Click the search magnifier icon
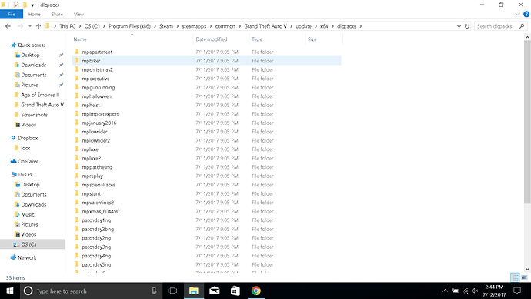This screenshot has width=531, height=299. (522, 26)
